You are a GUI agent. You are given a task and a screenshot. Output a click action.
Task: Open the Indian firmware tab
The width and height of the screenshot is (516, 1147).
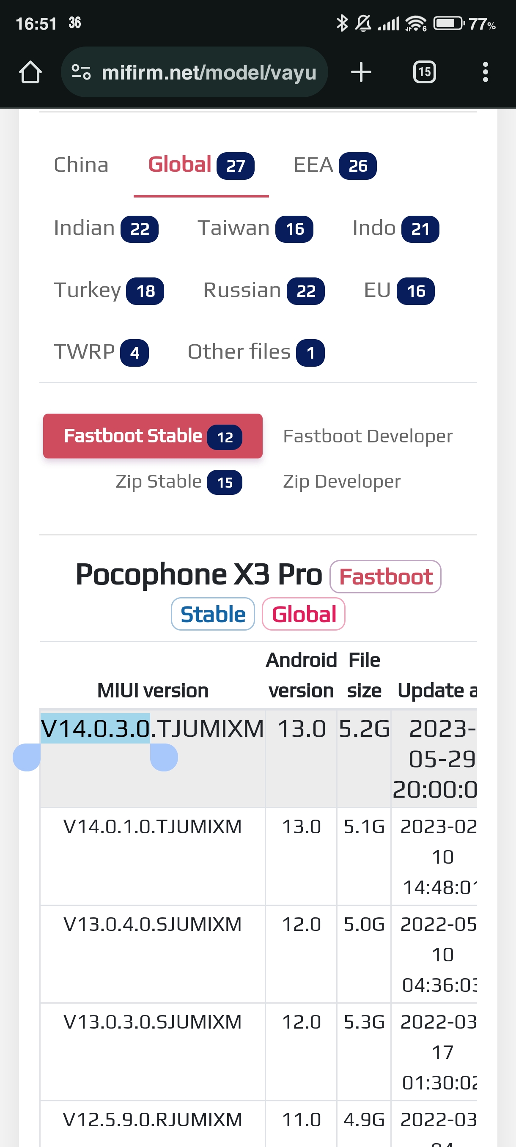[x=105, y=228]
